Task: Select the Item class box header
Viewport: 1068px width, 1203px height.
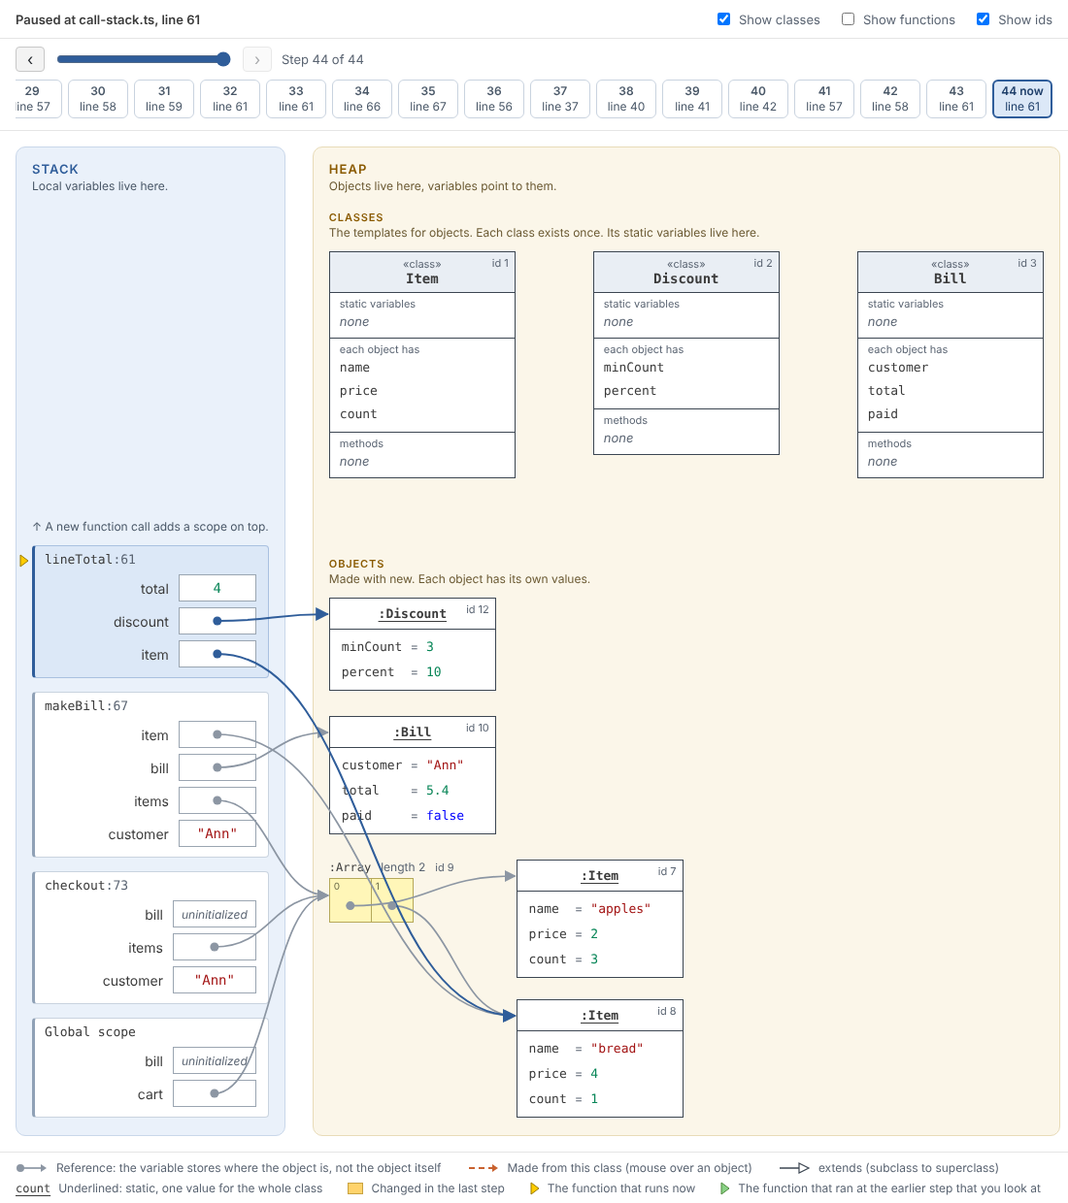Action: 422,273
